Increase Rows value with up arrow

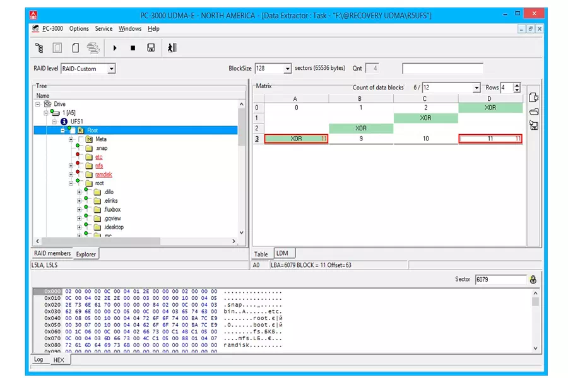[x=517, y=85]
